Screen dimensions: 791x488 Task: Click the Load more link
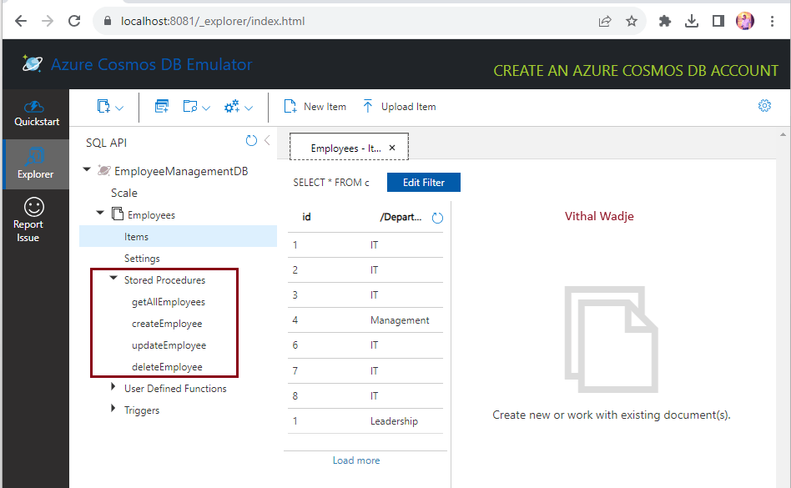coord(357,460)
